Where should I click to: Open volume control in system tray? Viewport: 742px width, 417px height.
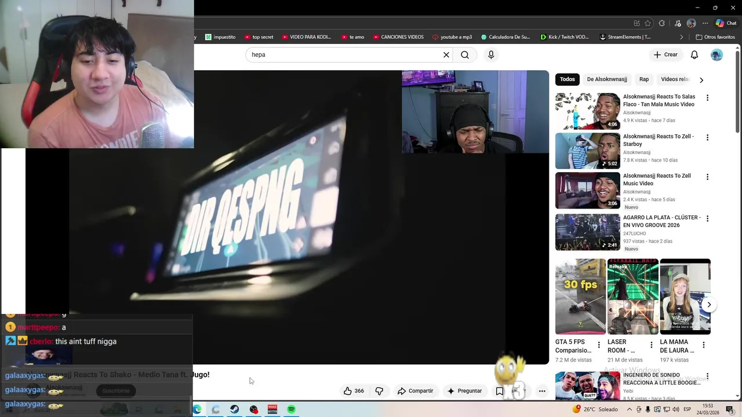(676, 409)
